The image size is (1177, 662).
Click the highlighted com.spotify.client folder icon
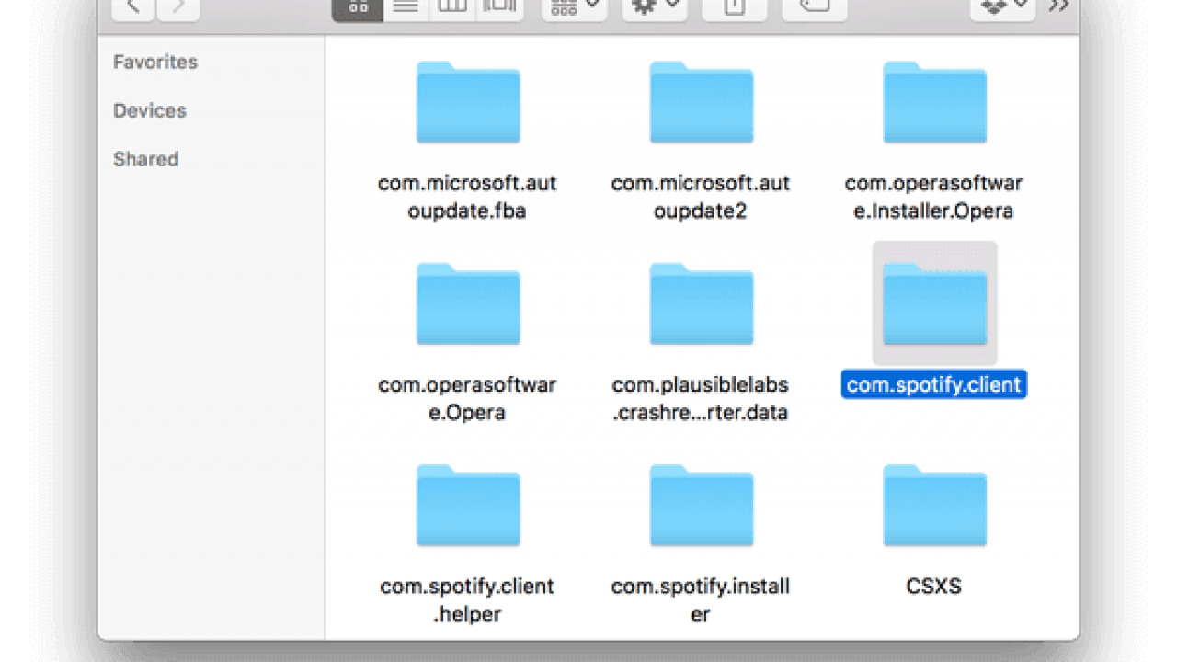tap(935, 304)
